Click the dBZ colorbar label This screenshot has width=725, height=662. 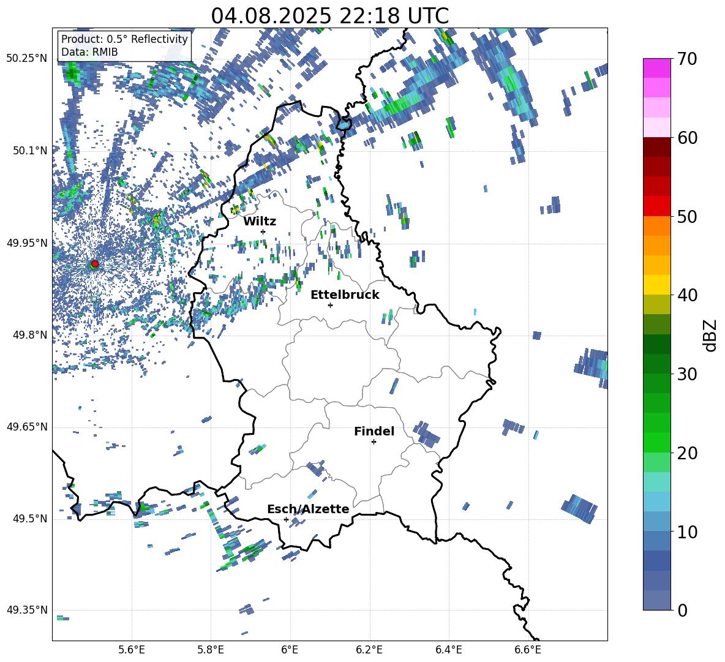710,335
